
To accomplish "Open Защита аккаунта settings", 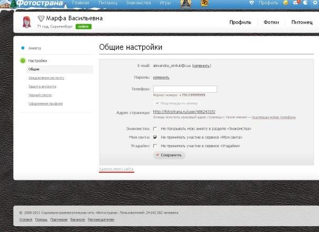I will coord(42,86).
